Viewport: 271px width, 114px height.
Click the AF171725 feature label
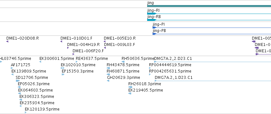(x=20, y=65)
